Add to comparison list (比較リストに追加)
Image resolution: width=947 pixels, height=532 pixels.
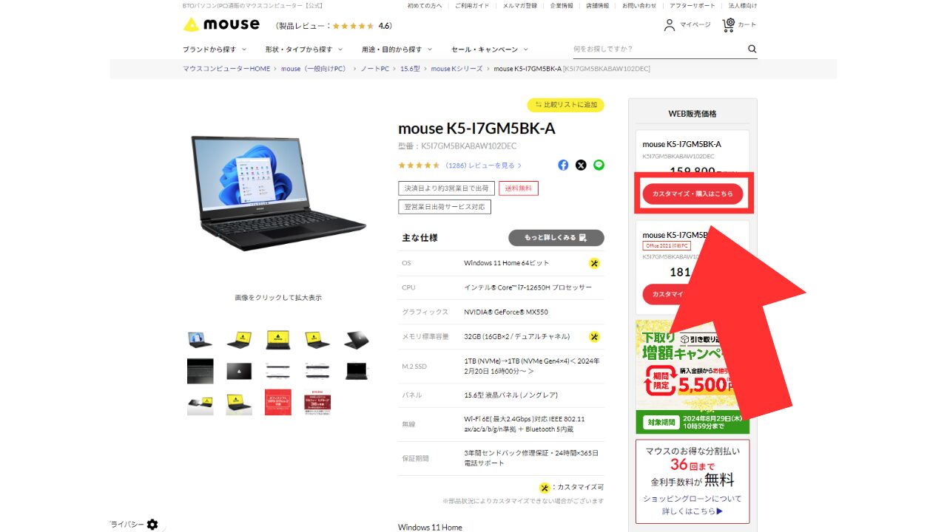pyautogui.click(x=565, y=105)
